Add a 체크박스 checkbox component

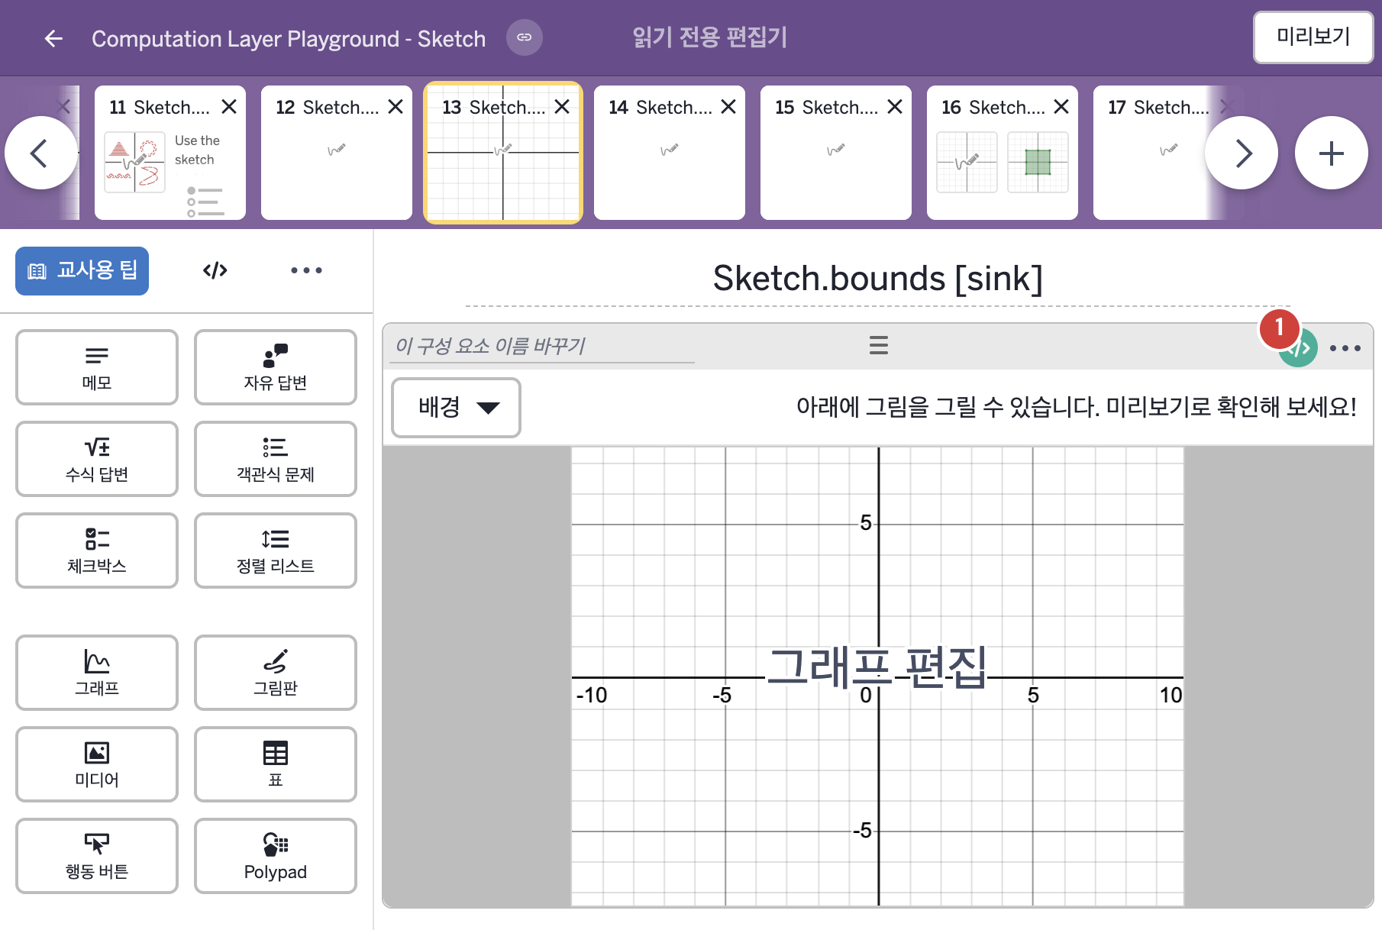(x=97, y=551)
